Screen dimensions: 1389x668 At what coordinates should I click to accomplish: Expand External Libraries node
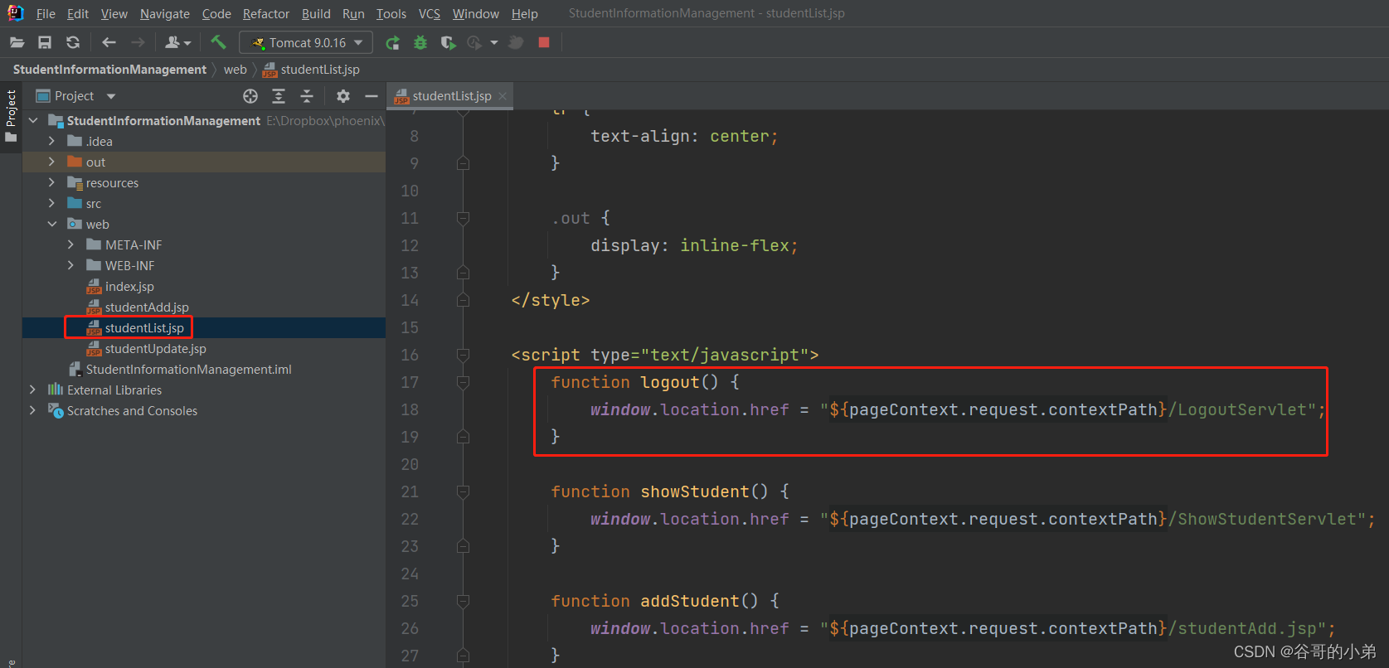32,390
